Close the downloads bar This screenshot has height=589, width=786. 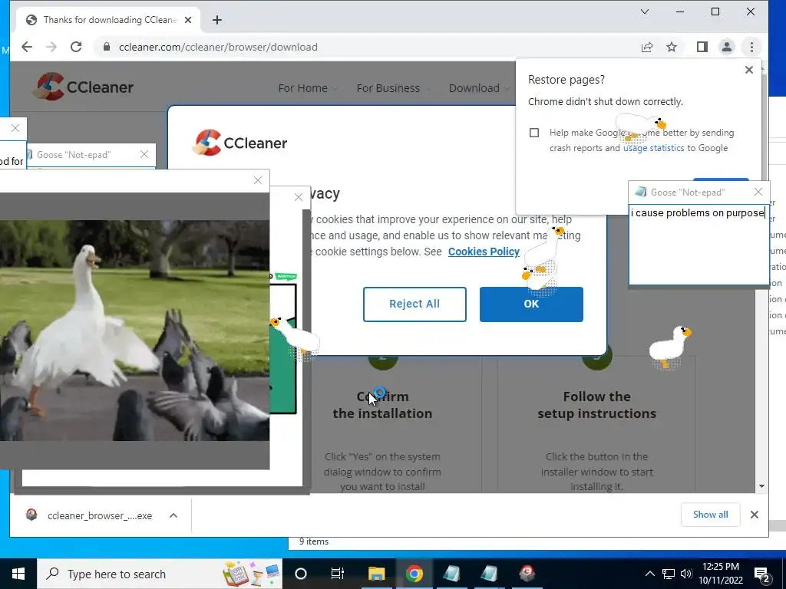754,515
